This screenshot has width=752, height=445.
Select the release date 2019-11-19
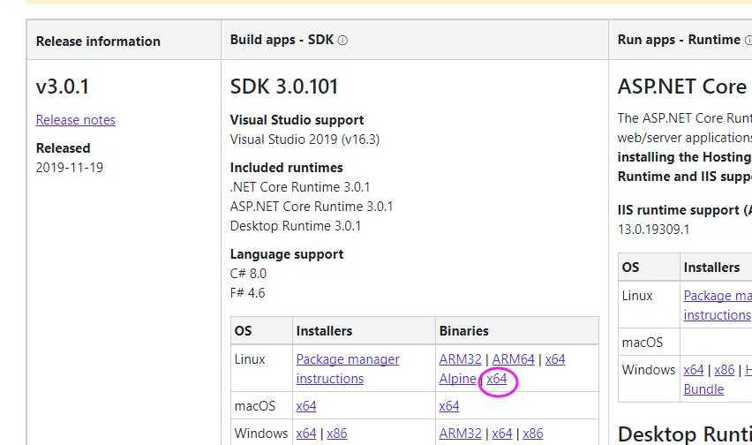(70, 168)
